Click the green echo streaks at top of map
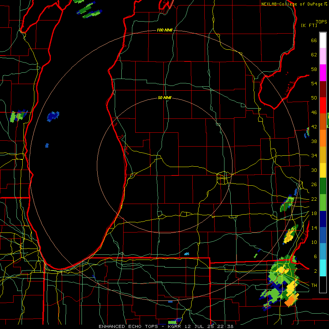 (x=89, y=10)
